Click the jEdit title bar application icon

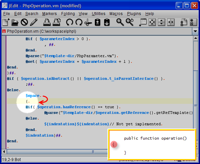coord(5,5)
